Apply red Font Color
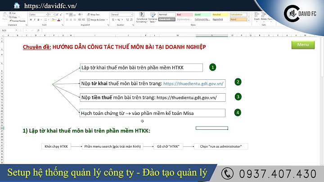The height and width of the screenshot is (182, 324). (58, 20)
